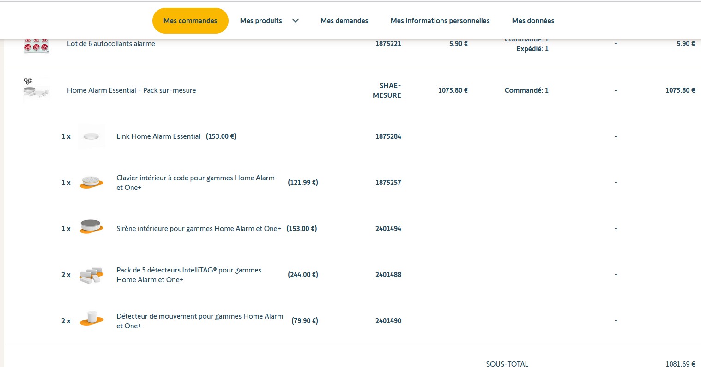Click the Link Home Alarm Essential icon
Viewport: 701px width, 367px height.
[91, 136]
